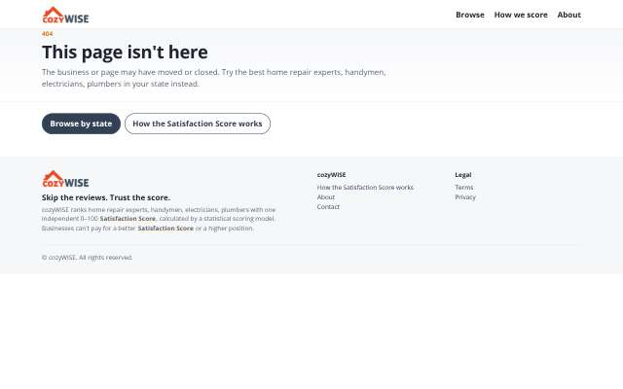Open the Contact footer link
Viewport: 623px width, 389px height.
click(328, 206)
